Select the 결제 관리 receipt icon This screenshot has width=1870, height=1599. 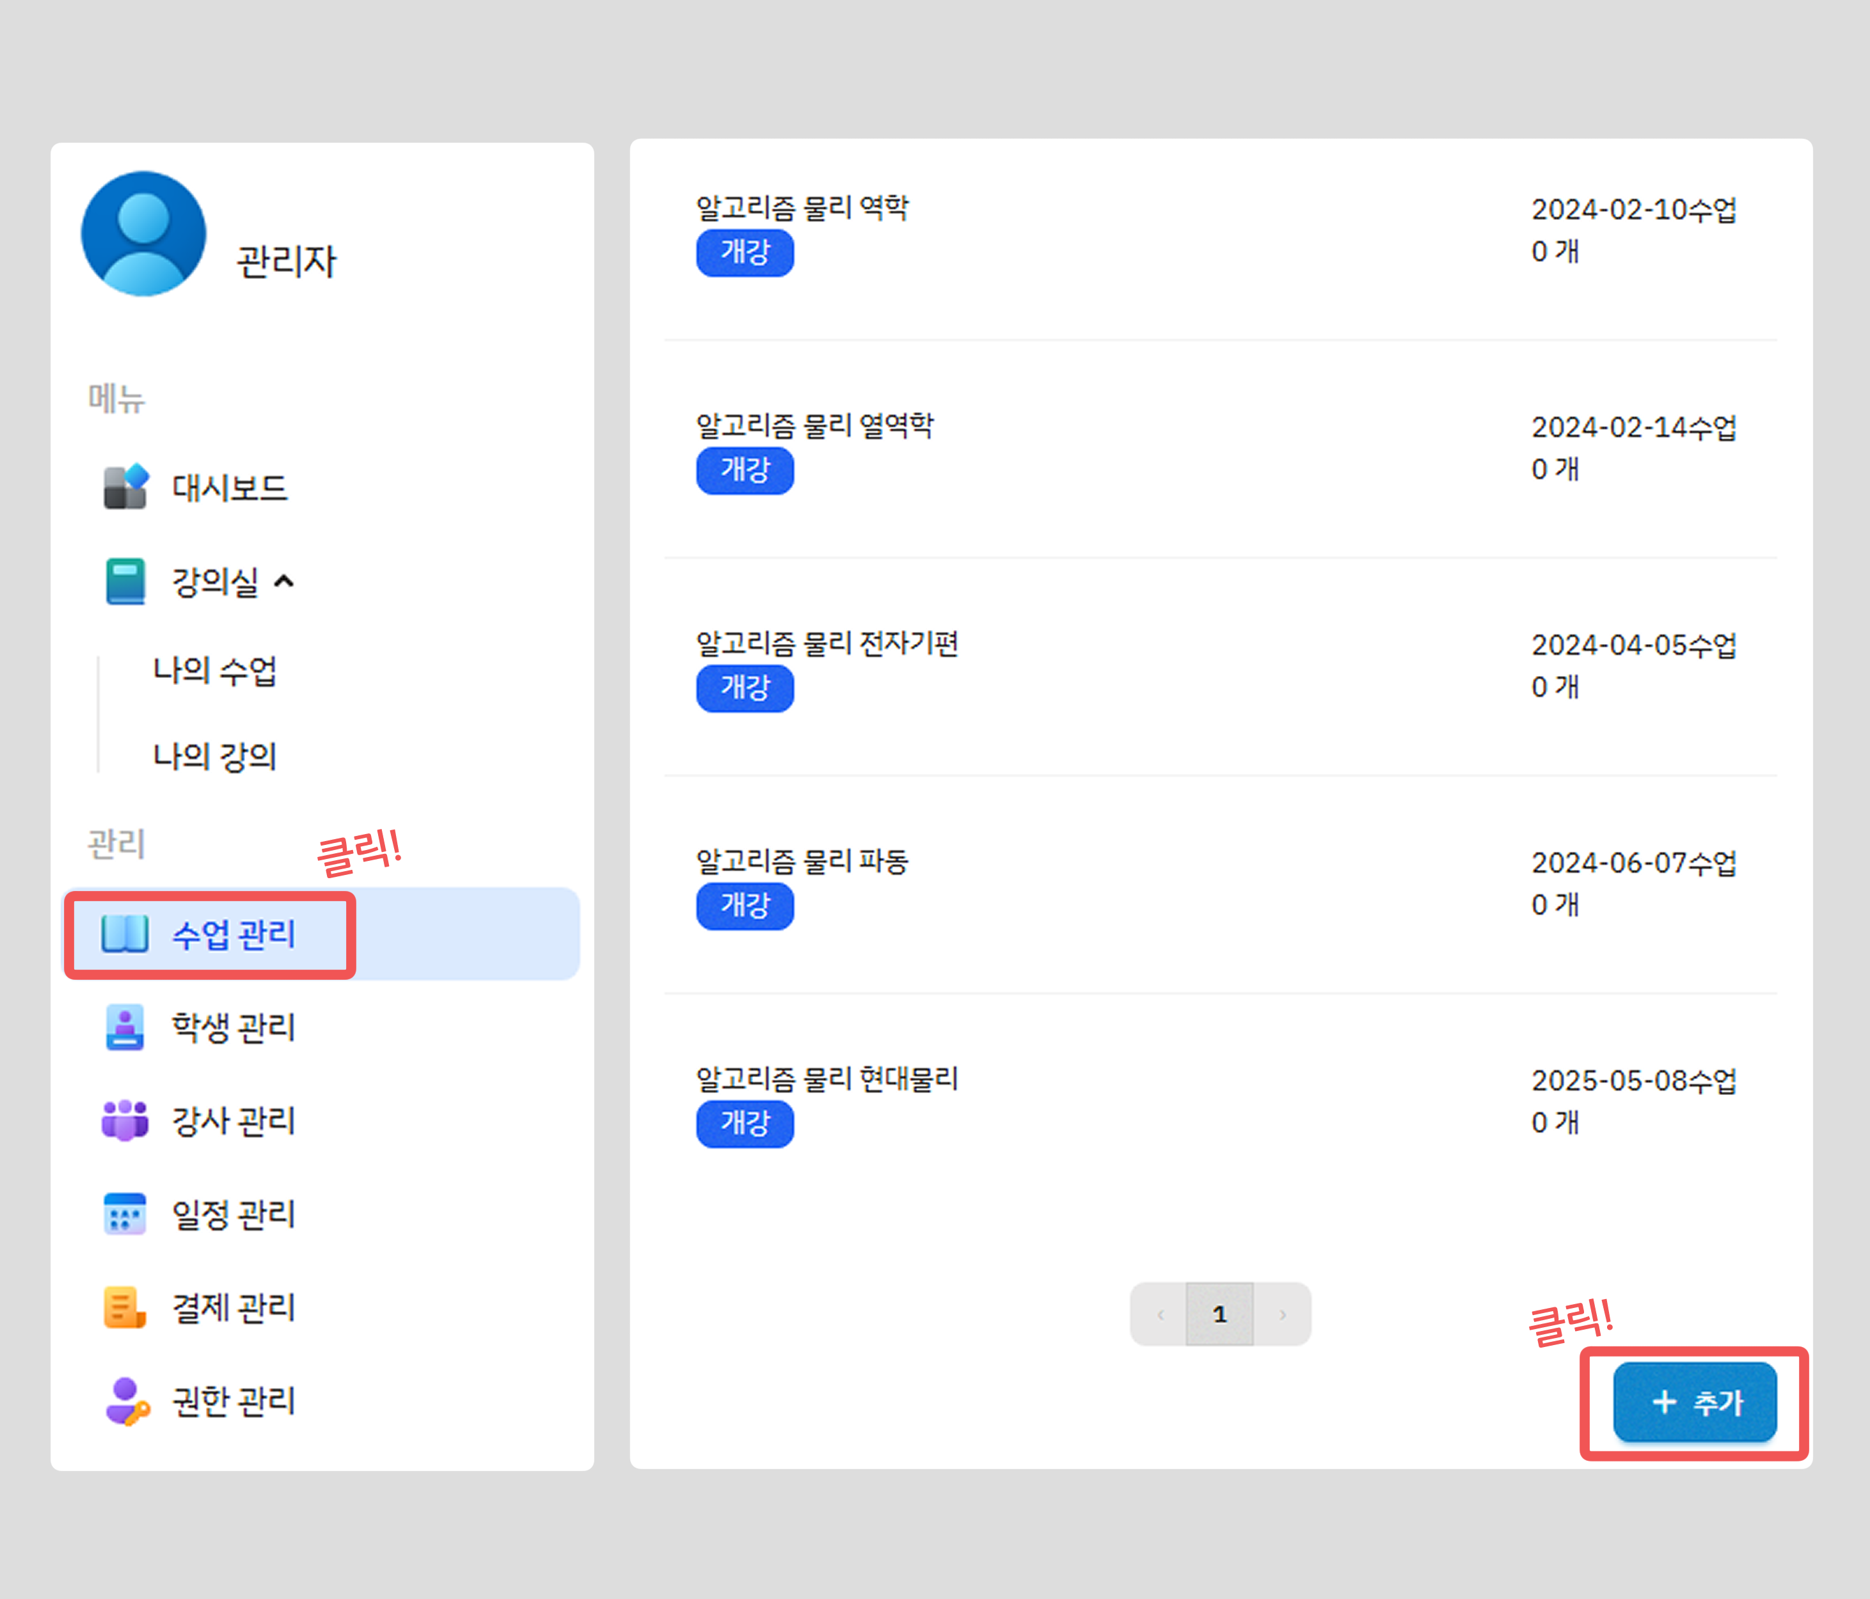(127, 1309)
